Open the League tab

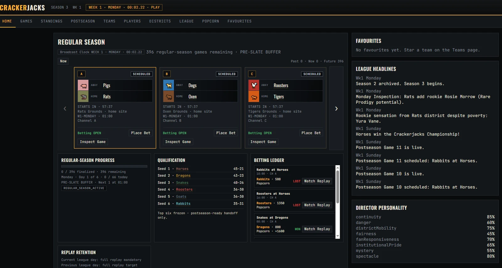(187, 21)
